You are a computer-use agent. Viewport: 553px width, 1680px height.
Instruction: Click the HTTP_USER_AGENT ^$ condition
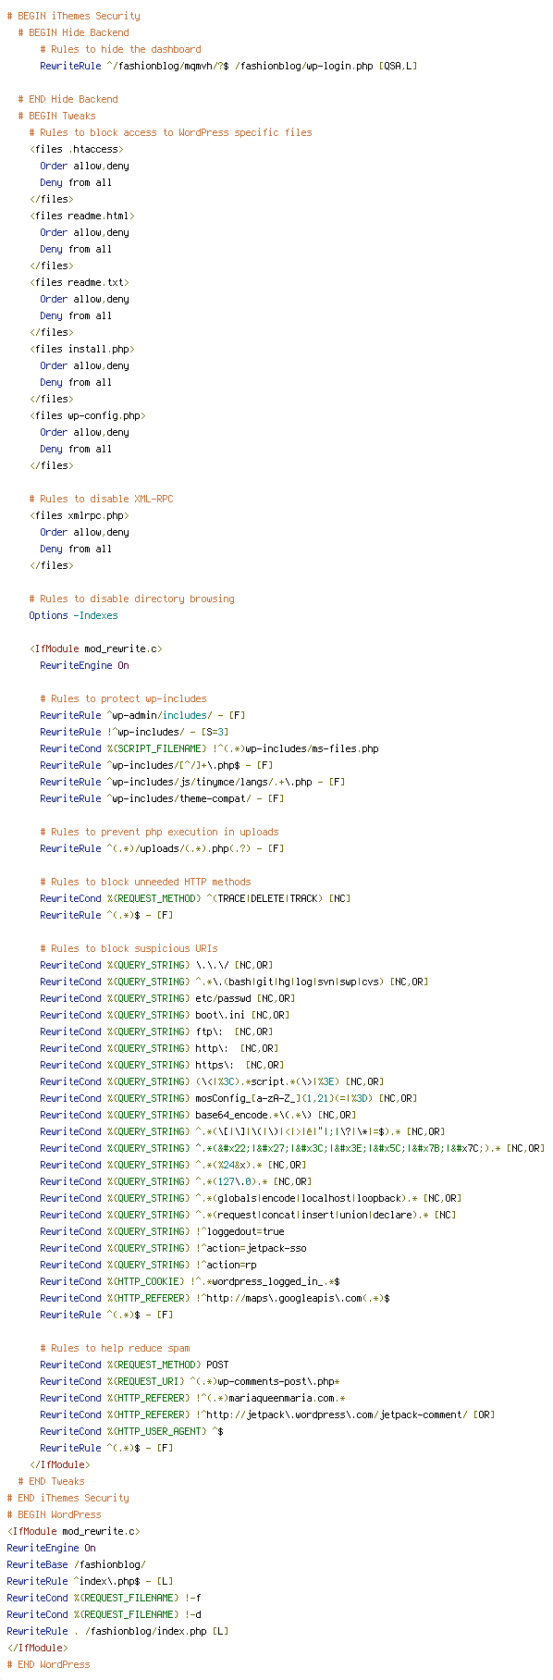pos(131,1431)
